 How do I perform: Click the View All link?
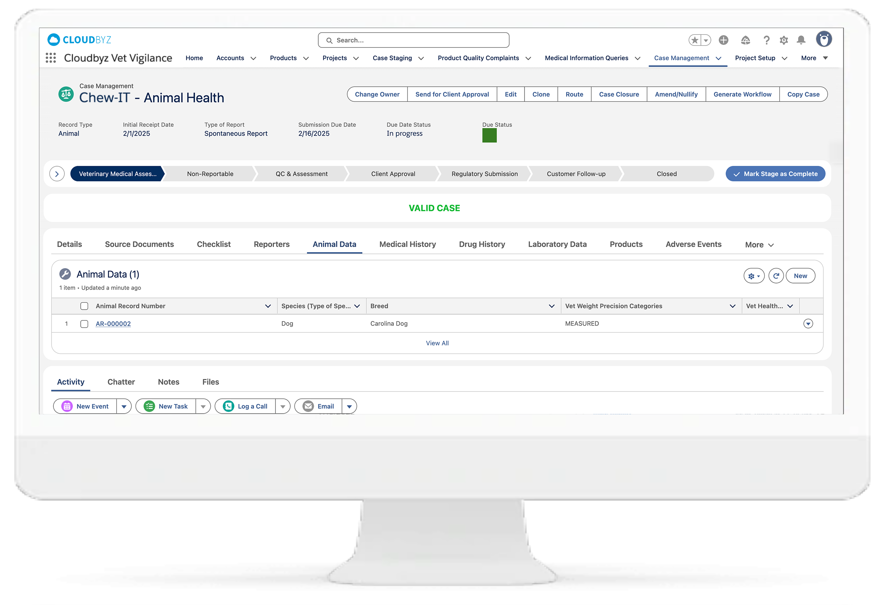click(437, 343)
